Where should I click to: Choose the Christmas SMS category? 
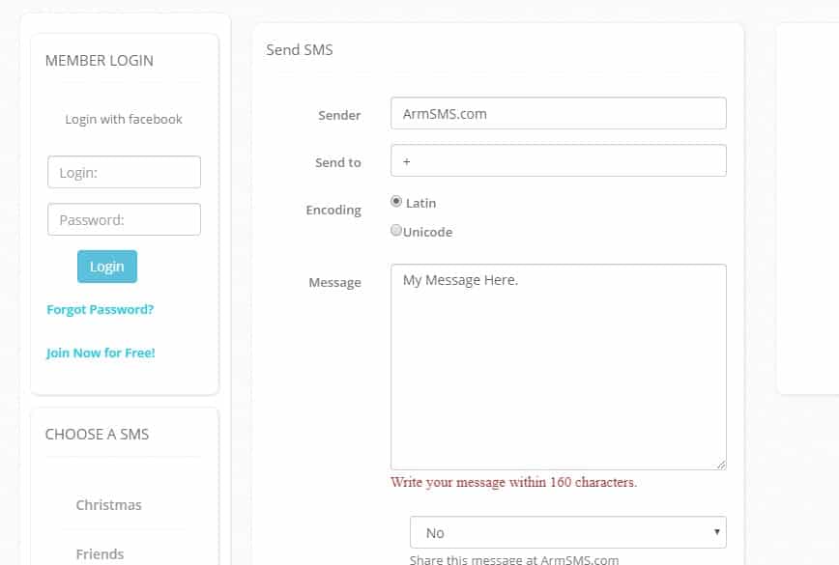pyautogui.click(x=108, y=505)
